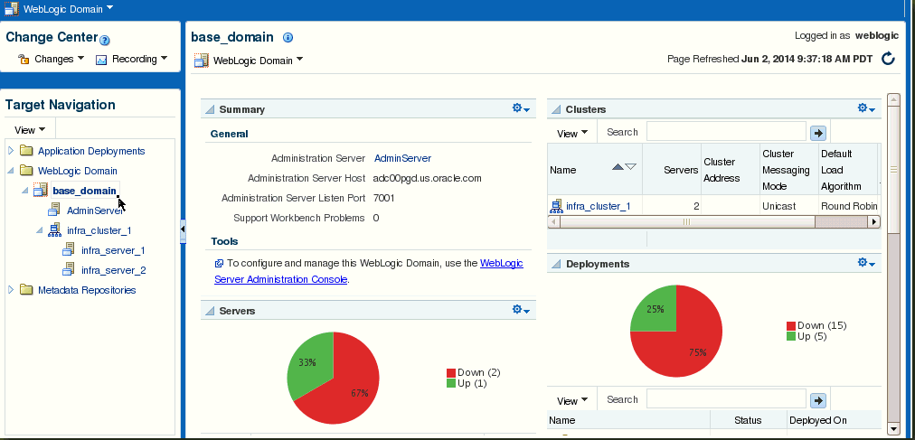
Task: Expand Metadata Repositories tree folder
Action: [11, 290]
